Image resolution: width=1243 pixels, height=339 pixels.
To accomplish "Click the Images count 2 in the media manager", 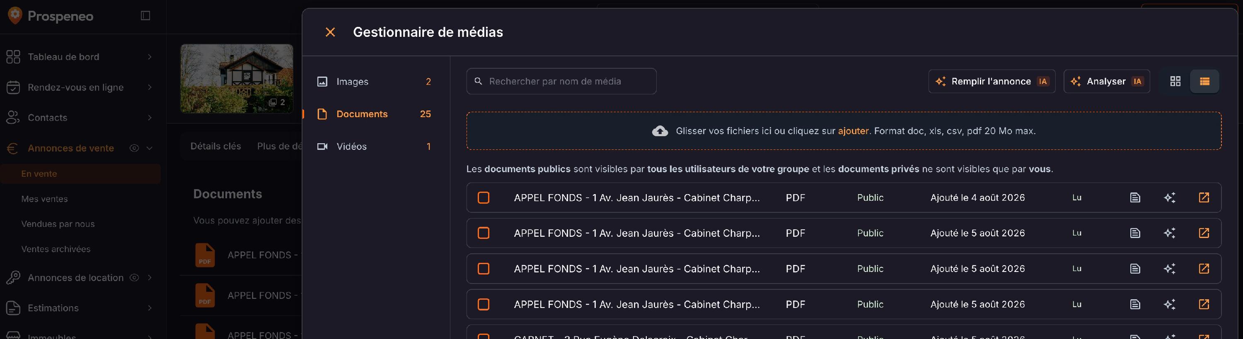I will coord(428,82).
